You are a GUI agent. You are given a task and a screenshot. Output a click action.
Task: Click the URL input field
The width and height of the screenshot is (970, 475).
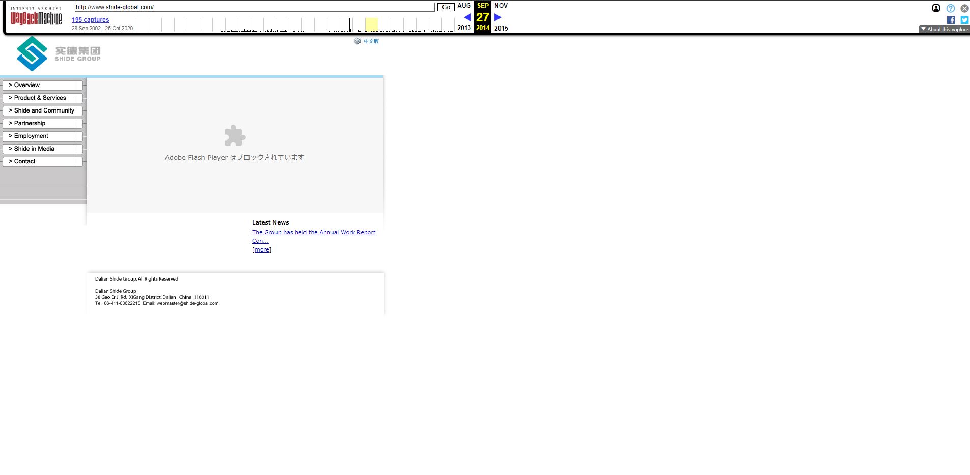(255, 7)
